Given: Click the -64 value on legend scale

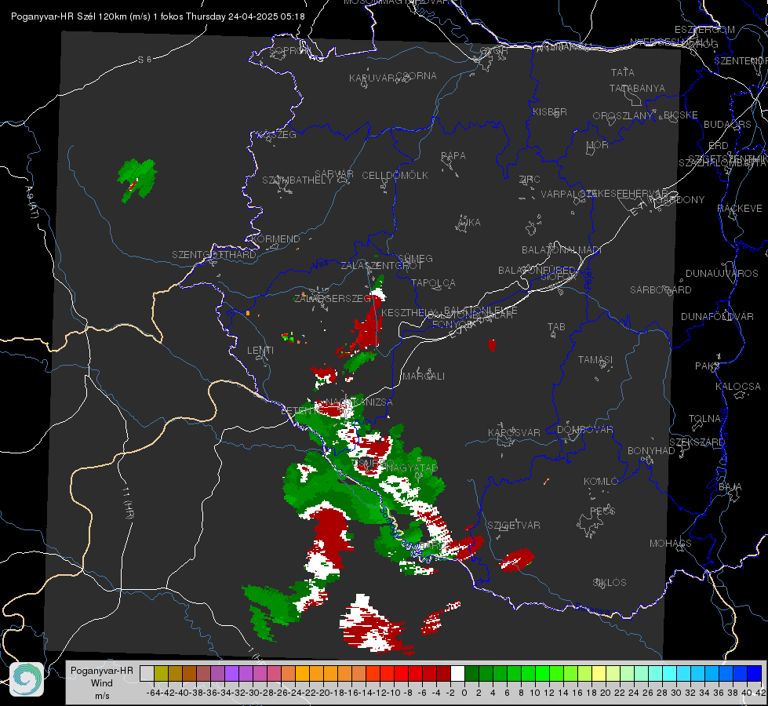Looking at the screenshot, I should pyautogui.click(x=153, y=693).
